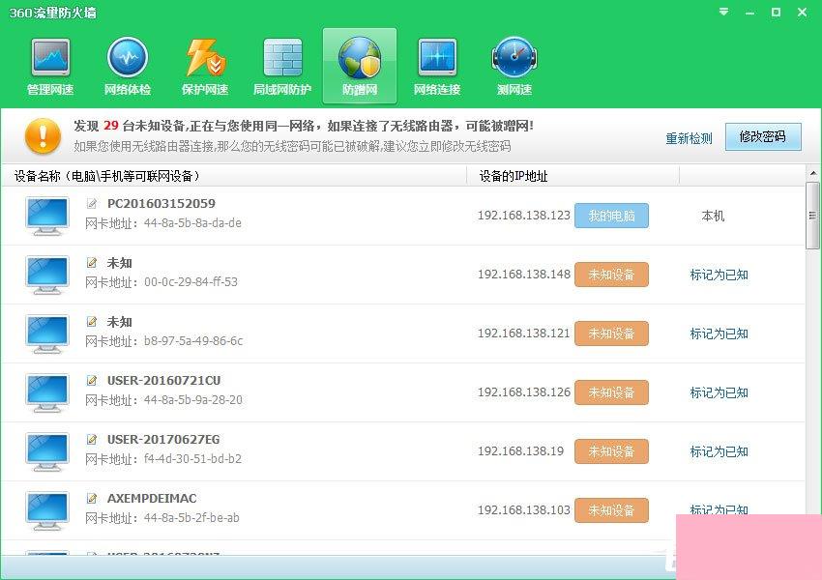Viewport: 822px width, 580px height.
Task: Click computer icon of 192.168.138.148 row
Action: click(47, 275)
